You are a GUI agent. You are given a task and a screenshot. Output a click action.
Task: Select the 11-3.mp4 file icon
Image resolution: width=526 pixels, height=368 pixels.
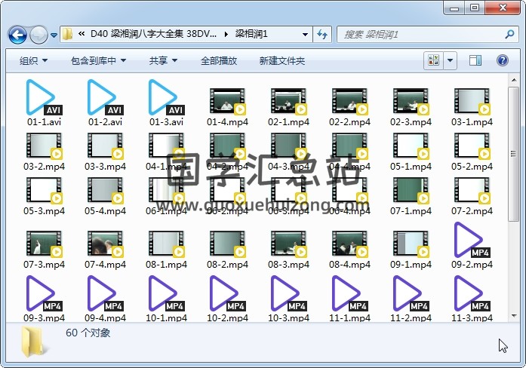(471, 294)
